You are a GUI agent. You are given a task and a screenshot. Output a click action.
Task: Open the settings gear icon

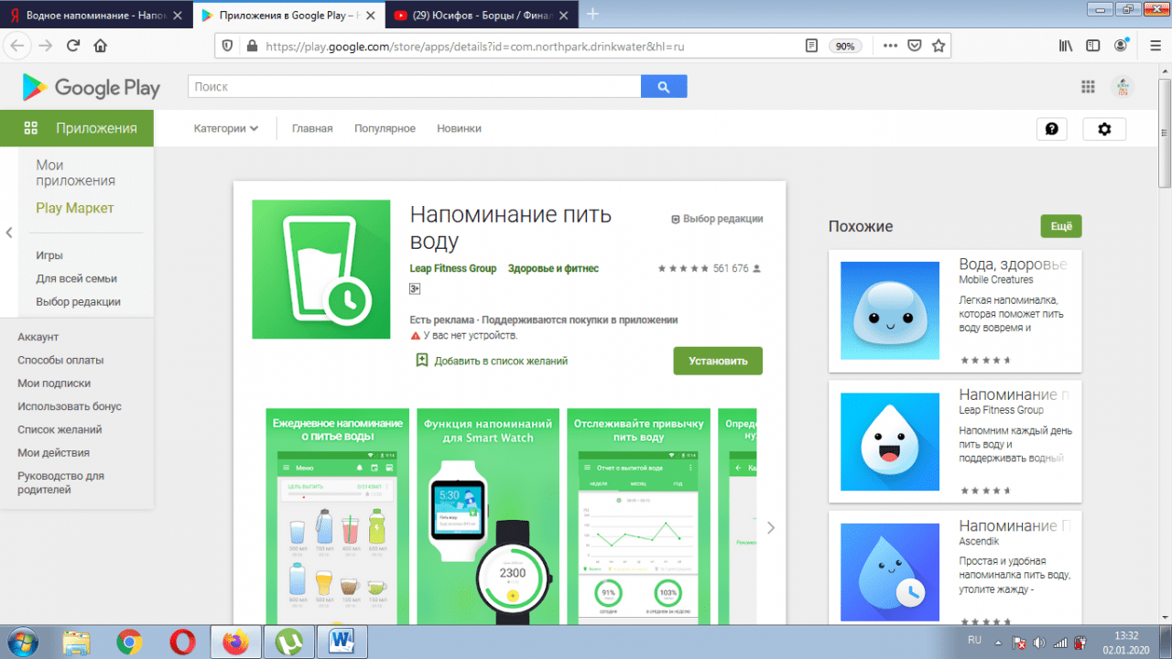(x=1104, y=129)
